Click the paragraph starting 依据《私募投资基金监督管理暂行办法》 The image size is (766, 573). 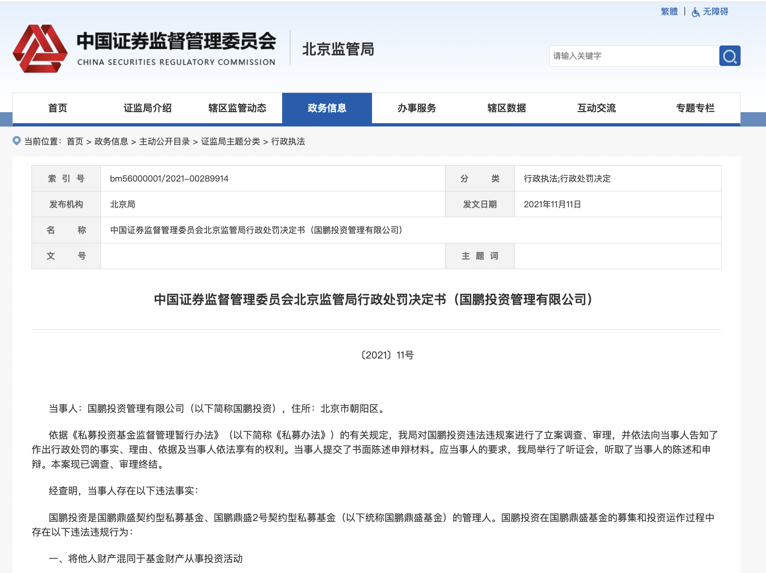coord(376,449)
